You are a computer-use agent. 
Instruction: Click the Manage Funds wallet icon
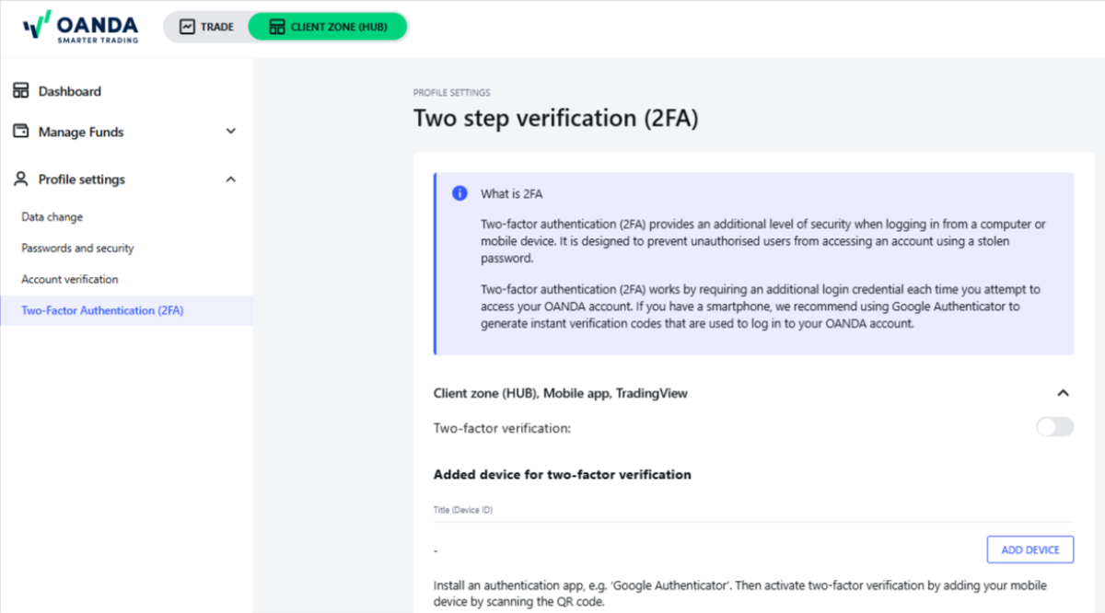point(20,132)
